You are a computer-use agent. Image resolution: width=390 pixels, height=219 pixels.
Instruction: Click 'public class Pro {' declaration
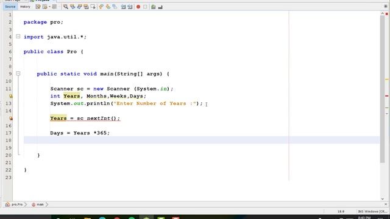[54, 52]
